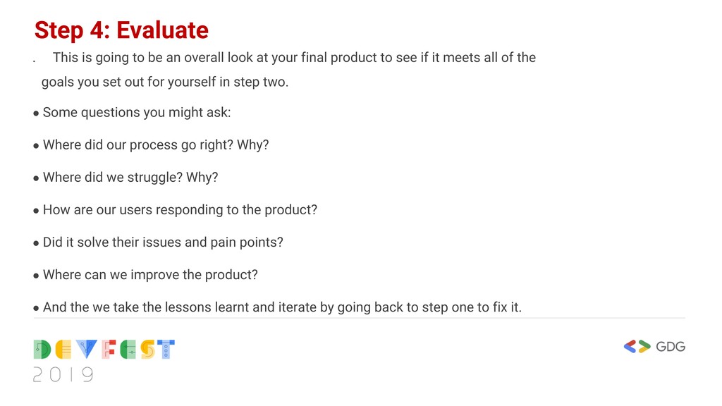Click the green D letter in DevFest logo
This screenshot has height=406, width=722.
(x=42, y=350)
